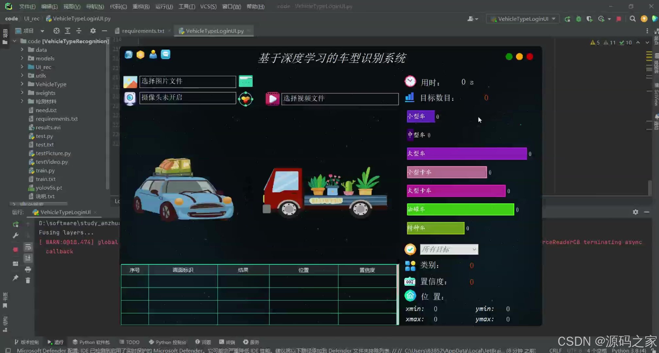Screen dimensions: 659x353
Task: Click the user avatar icon in app header
Action: tap(153, 54)
